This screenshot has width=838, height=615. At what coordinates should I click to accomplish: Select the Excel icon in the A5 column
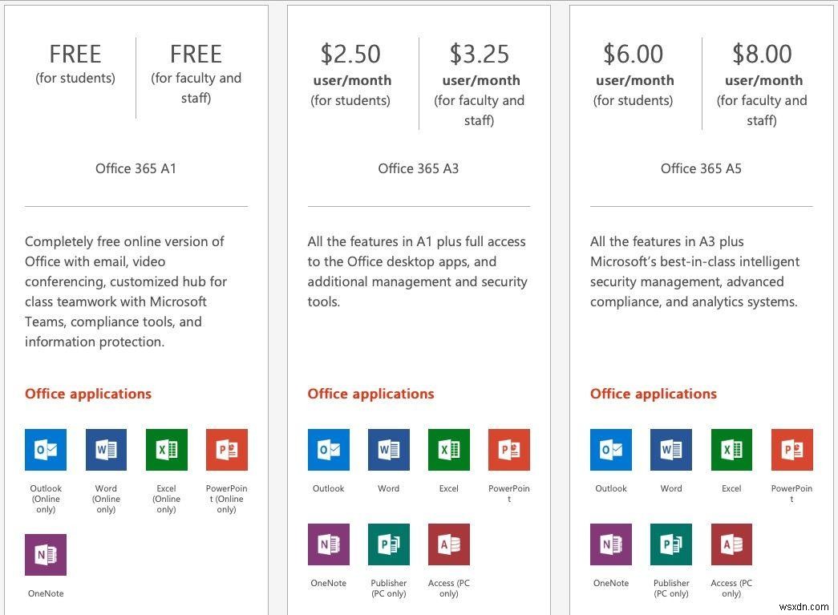(x=731, y=449)
